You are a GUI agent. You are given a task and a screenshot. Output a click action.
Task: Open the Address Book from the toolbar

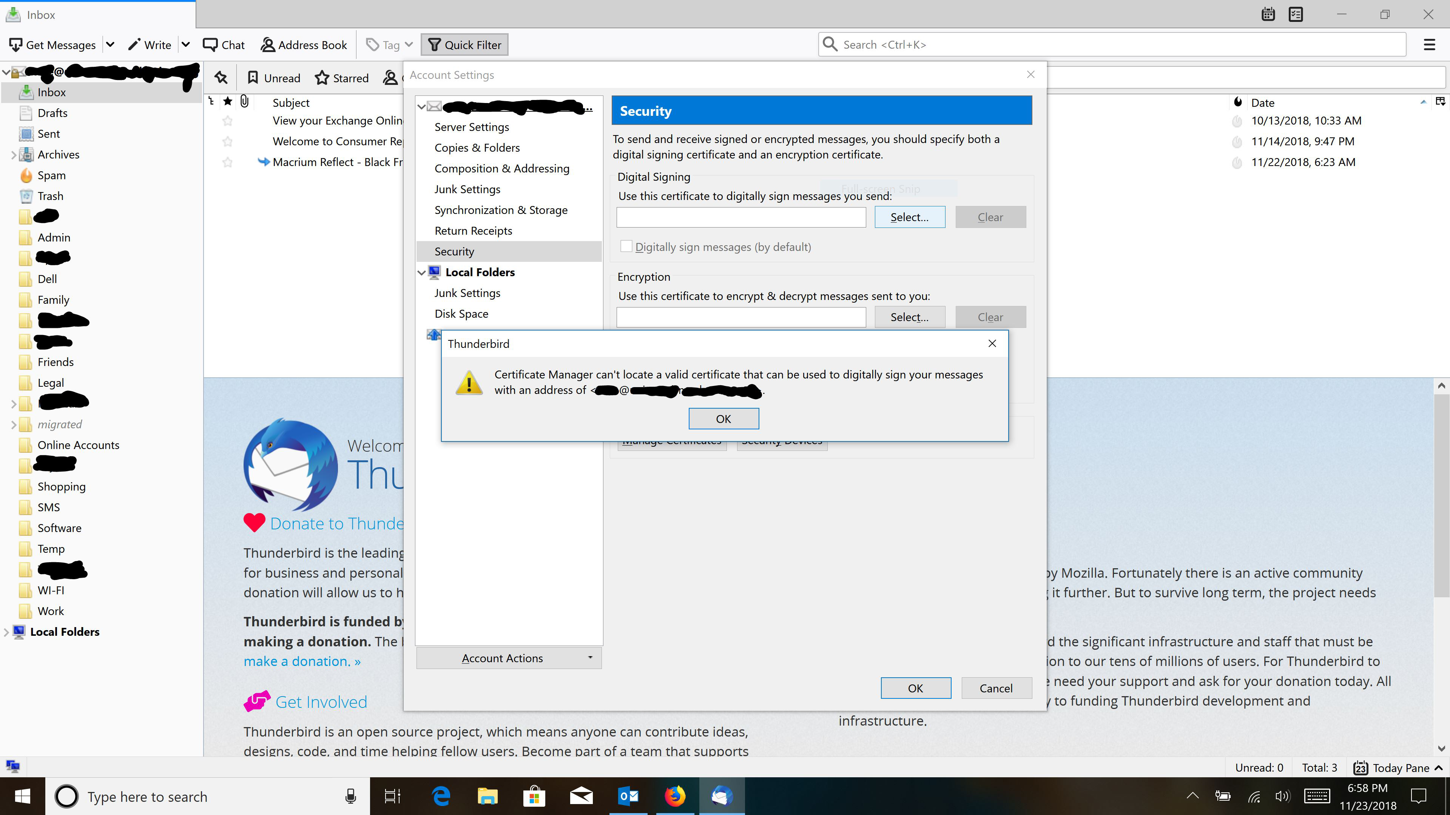[x=304, y=45]
